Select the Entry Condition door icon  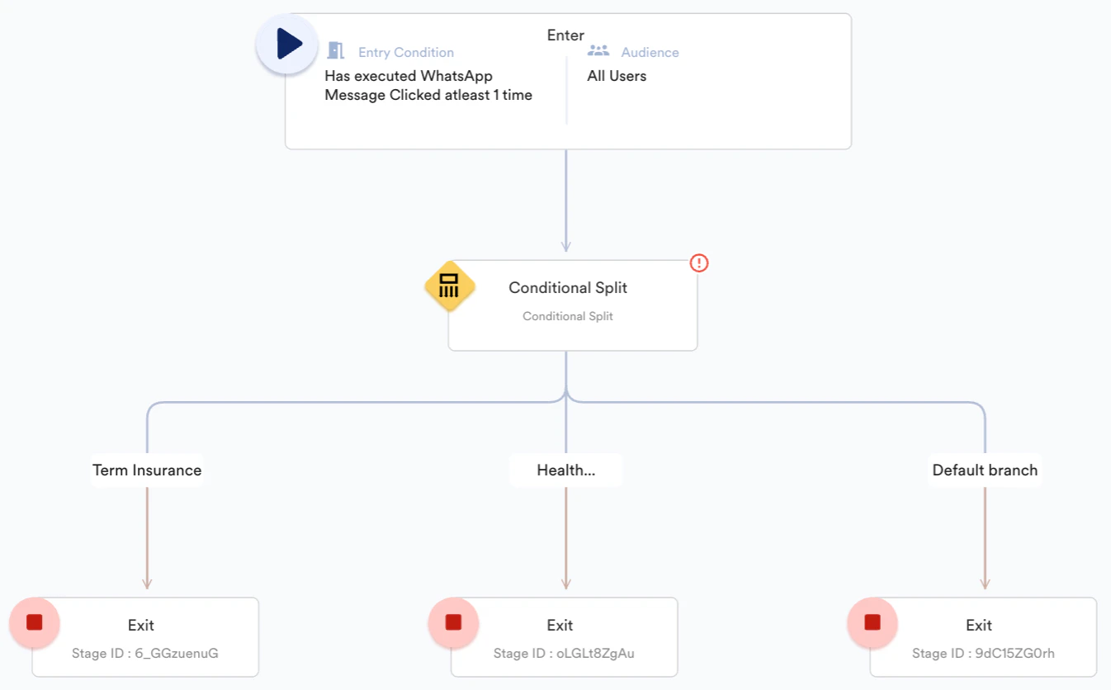pyautogui.click(x=335, y=50)
